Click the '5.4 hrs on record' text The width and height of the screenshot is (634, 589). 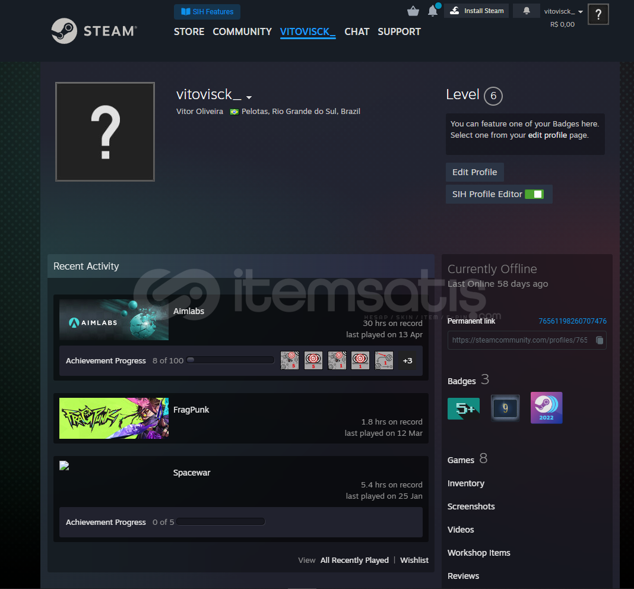point(392,485)
